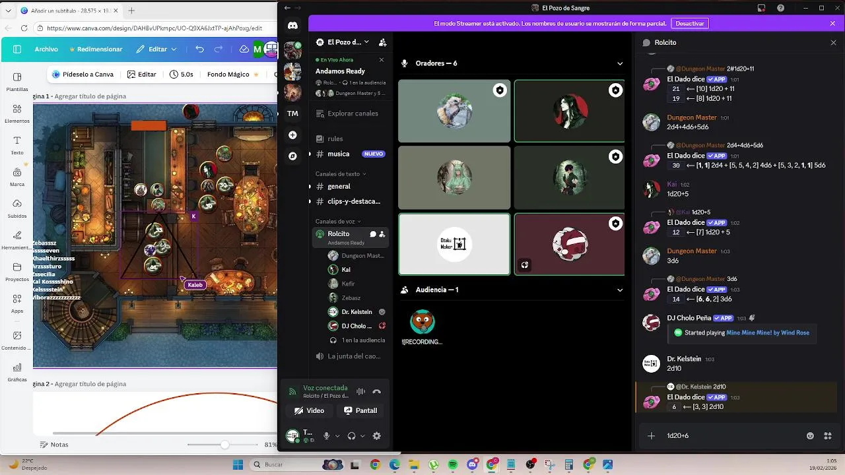Collapse Canales de voz category
This screenshot has width=845, height=475.
338,221
